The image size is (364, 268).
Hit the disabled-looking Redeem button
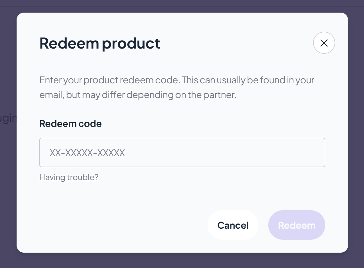(x=296, y=225)
